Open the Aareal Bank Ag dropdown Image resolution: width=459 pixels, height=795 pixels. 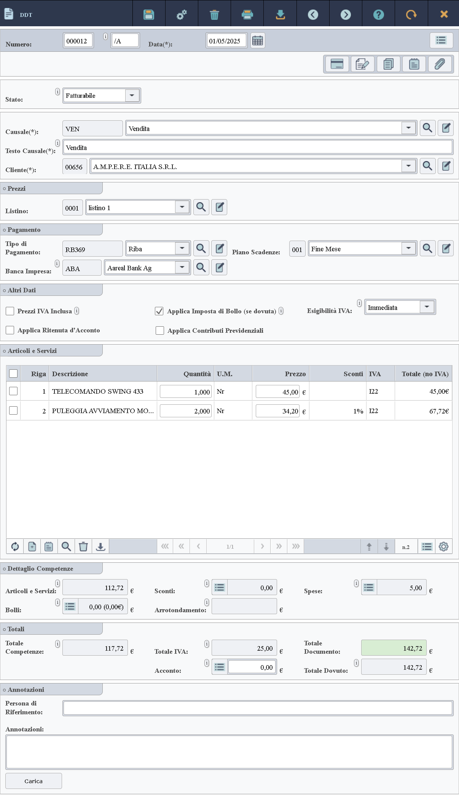[182, 267]
